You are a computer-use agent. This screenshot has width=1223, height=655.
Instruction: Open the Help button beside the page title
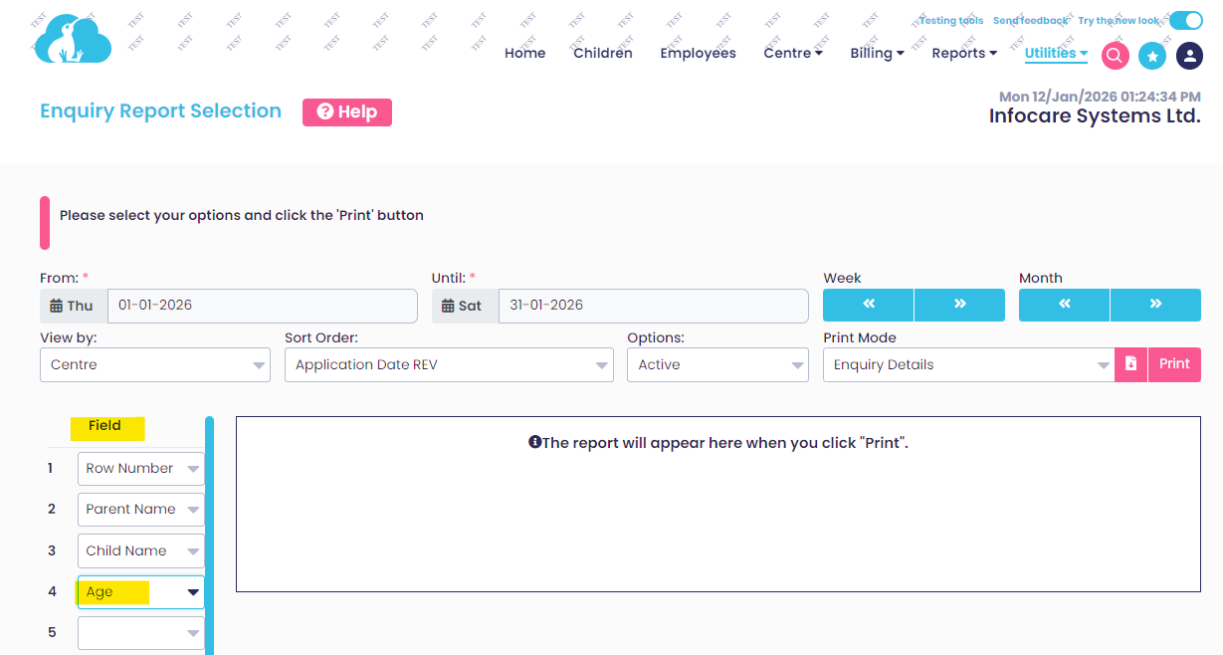346,112
